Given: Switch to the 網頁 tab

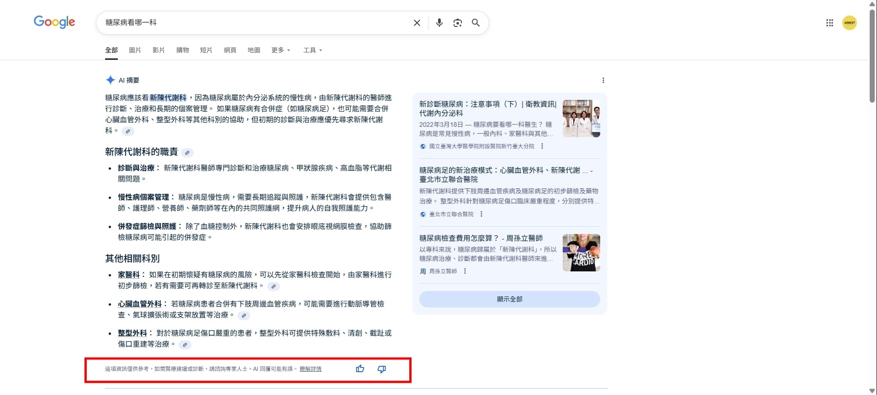Looking at the screenshot, I should [x=230, y=50].
